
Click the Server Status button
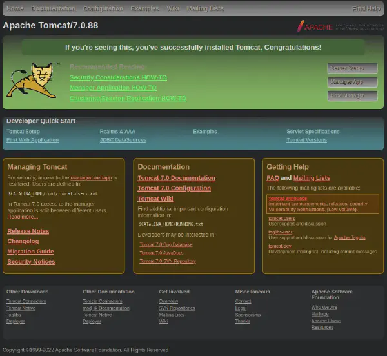pos(352,68)
